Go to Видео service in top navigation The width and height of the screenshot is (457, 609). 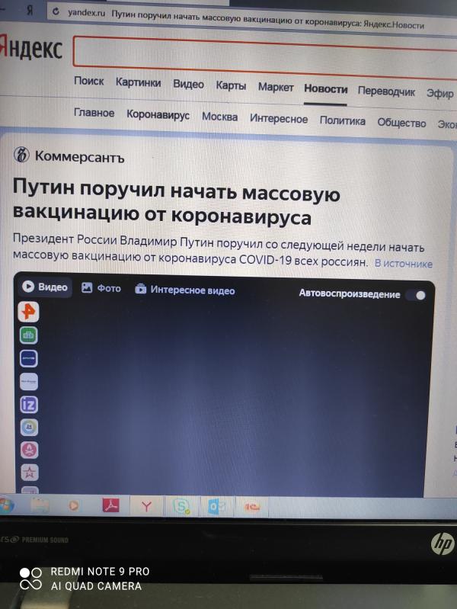[x=188, y=85]
